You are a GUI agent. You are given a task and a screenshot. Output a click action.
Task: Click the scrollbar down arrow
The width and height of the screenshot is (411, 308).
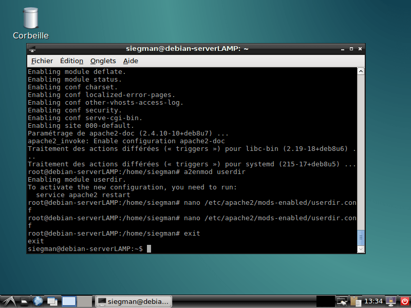(360, 249)
